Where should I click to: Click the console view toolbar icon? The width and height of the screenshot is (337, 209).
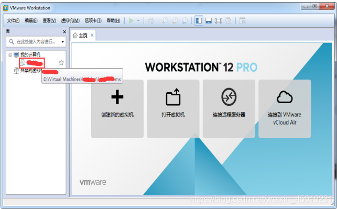(x=243, y=20)
